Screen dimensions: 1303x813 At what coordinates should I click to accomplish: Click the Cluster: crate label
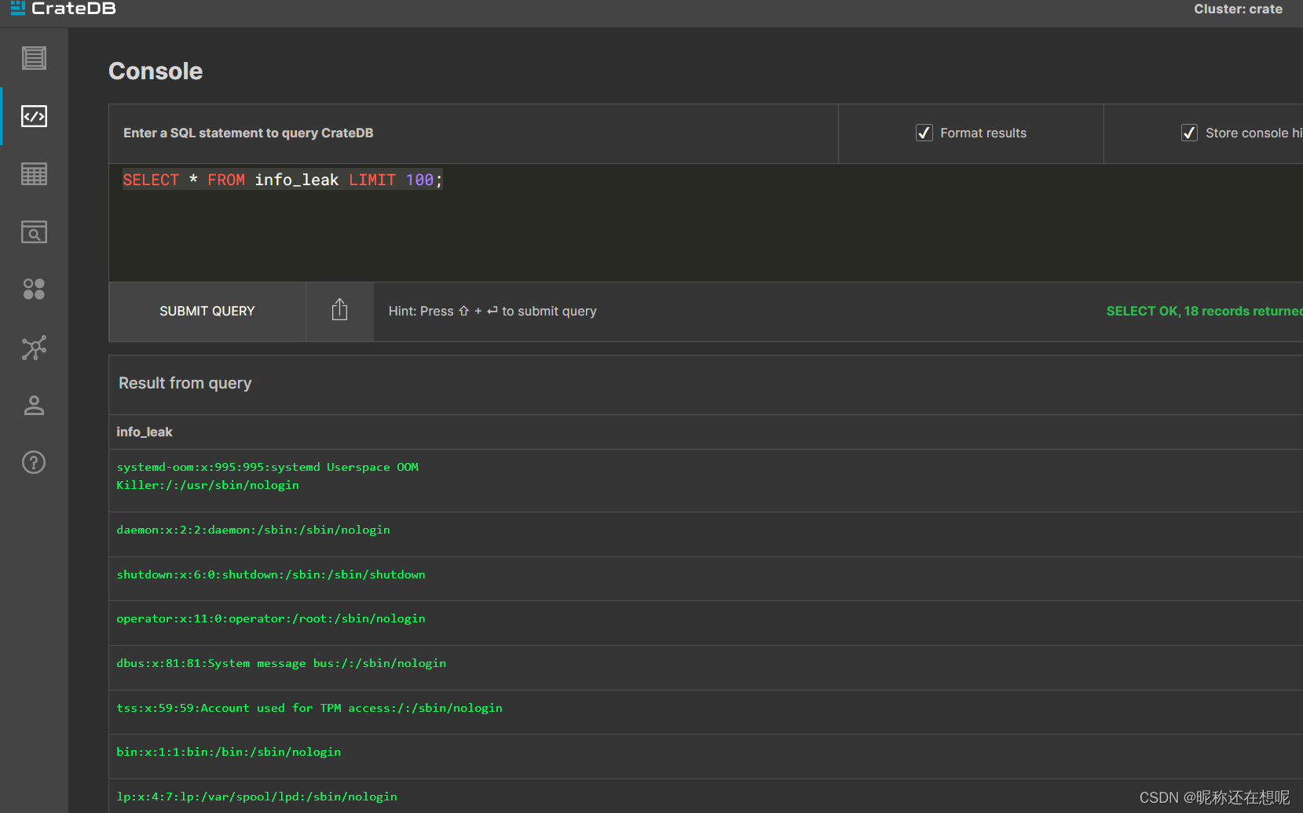tap(1238, 9)
